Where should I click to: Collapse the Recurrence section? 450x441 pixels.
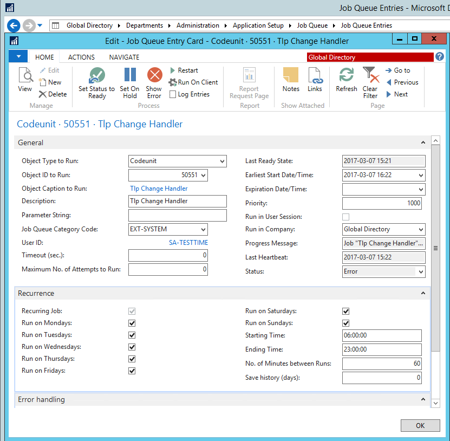tap(423, 294)
